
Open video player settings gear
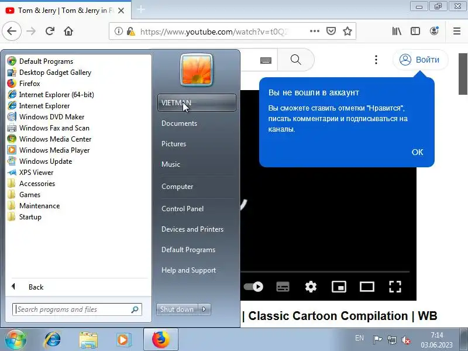click(x=311, y=287)
